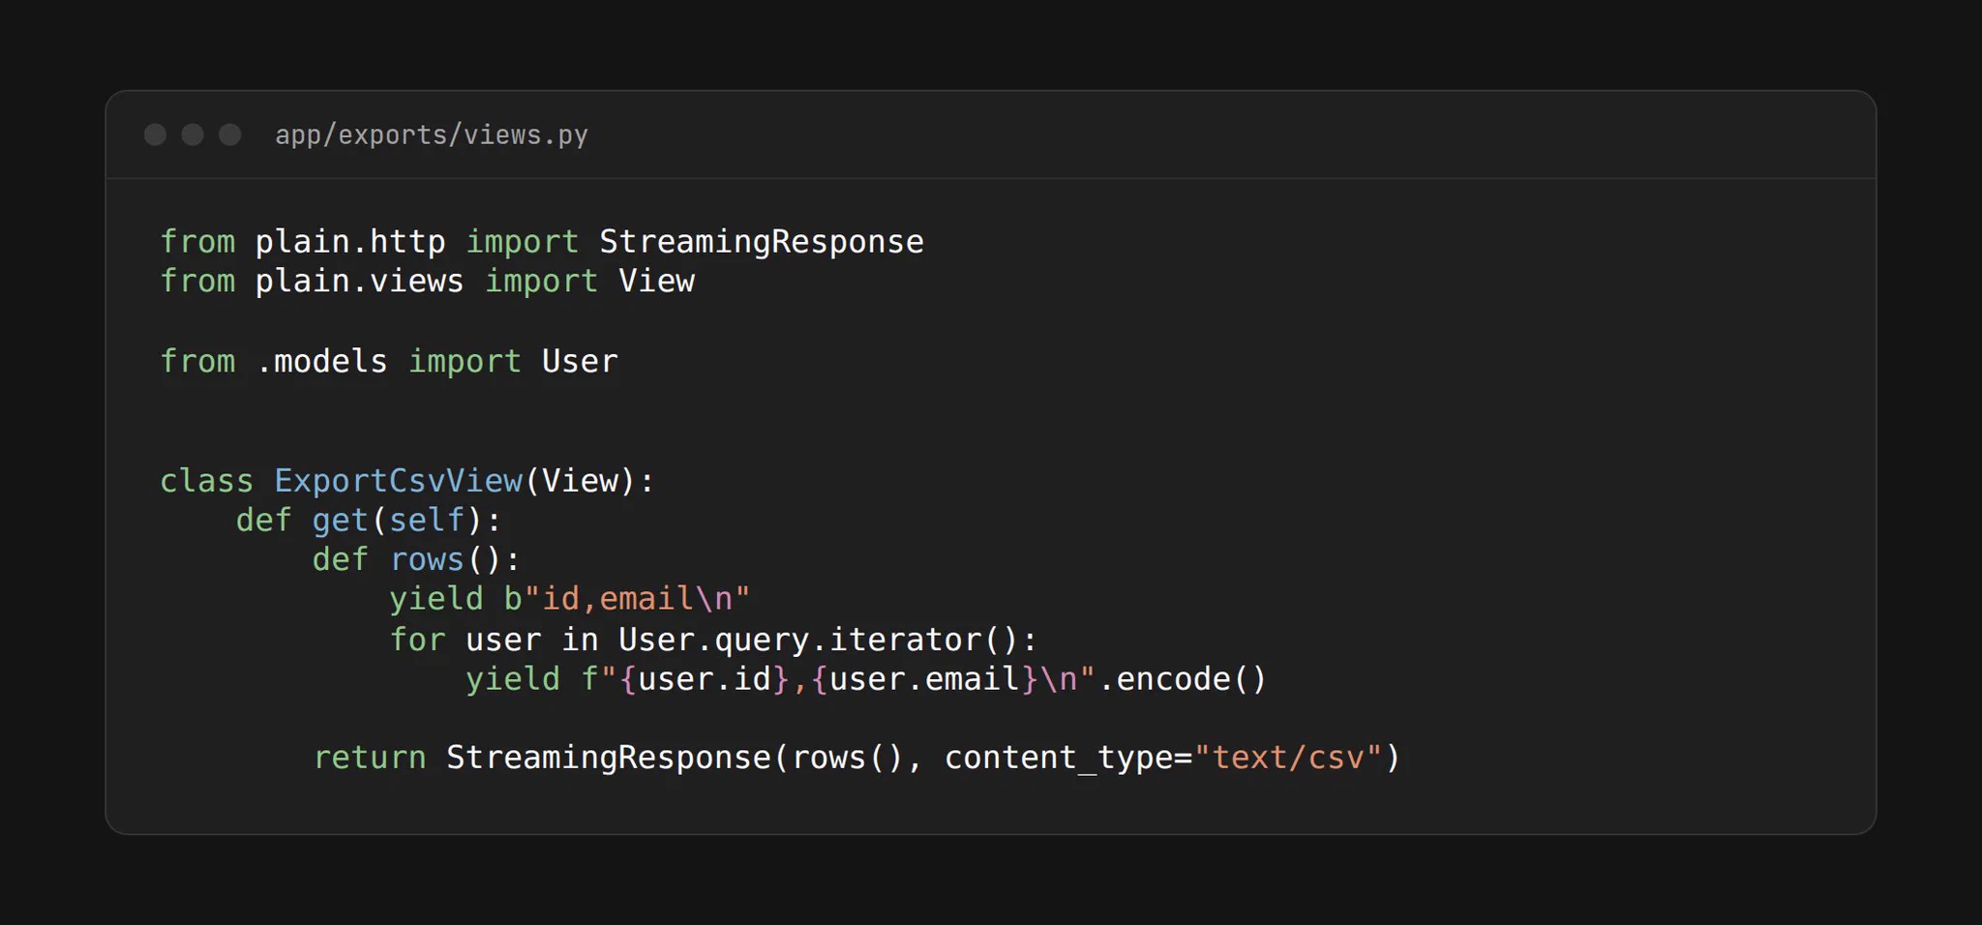
Task: Click the middle gray window dot
Action: [x=193, y=134]
